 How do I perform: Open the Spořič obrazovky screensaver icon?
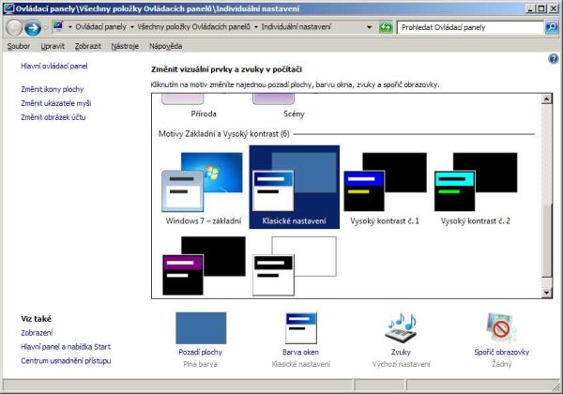502,328
